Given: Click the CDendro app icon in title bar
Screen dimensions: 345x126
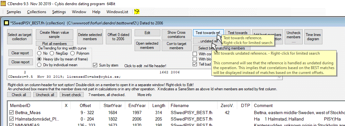Looking at the screenshot, I should [3, 4].
